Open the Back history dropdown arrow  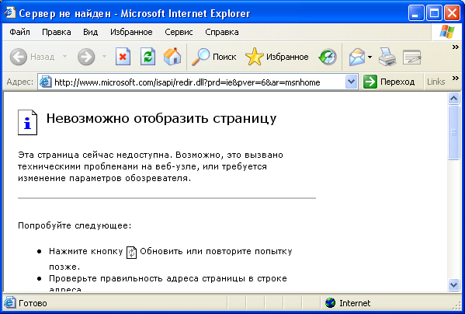coord(64,57)
